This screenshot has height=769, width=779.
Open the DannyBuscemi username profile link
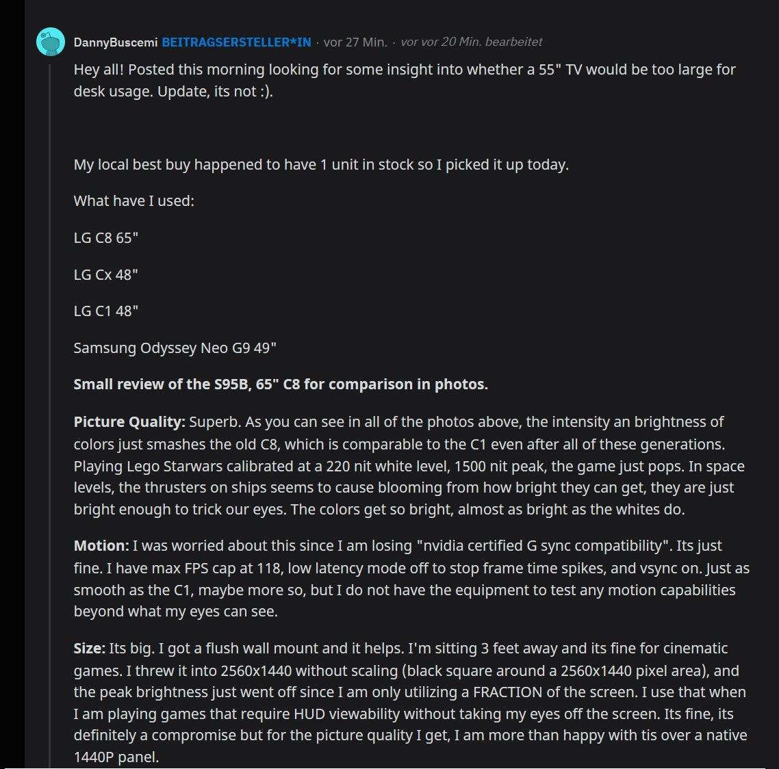[x=115, y=42]
